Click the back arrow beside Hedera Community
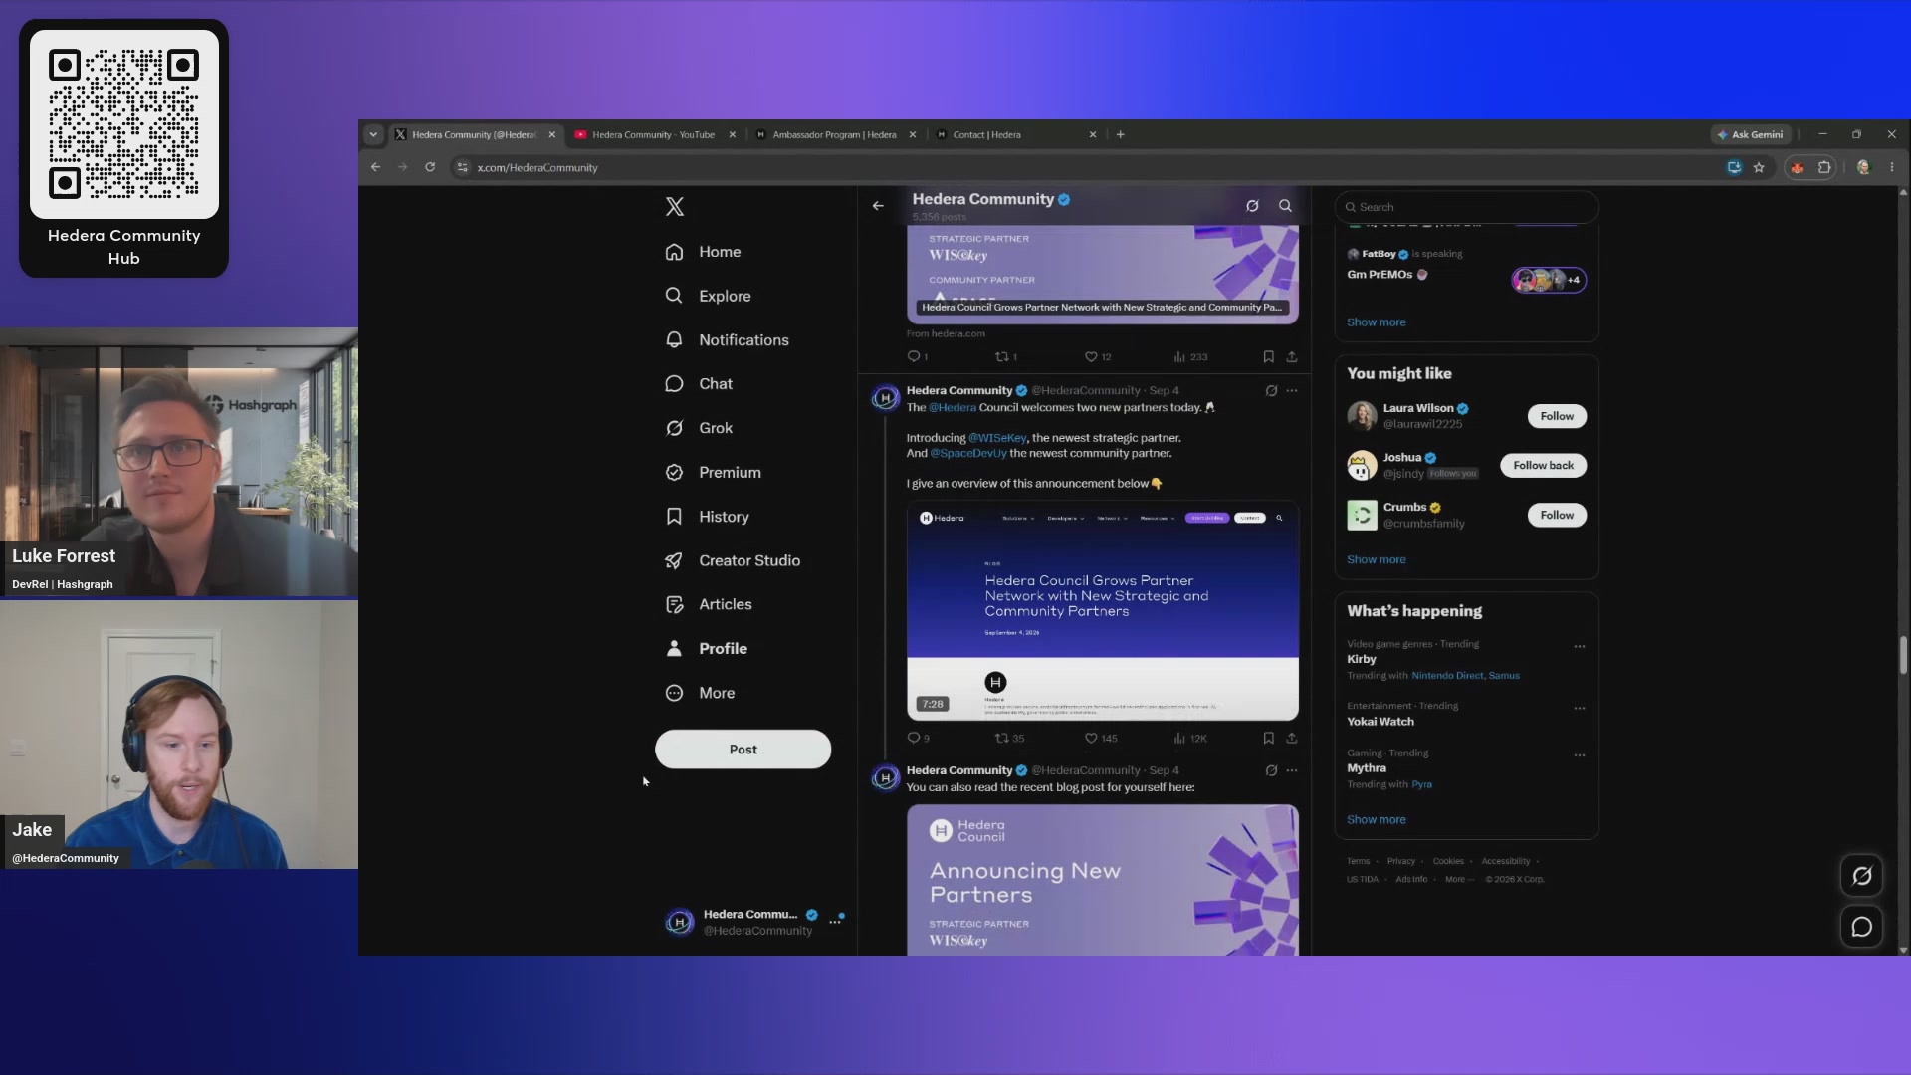 [x=878, y=206]
